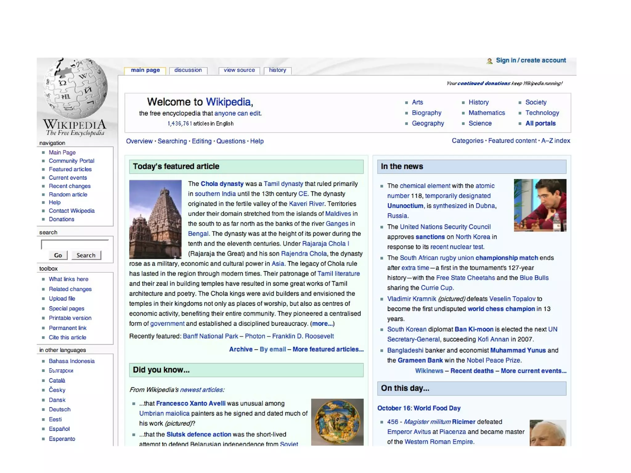Click More featured articles link

point(328,349)
